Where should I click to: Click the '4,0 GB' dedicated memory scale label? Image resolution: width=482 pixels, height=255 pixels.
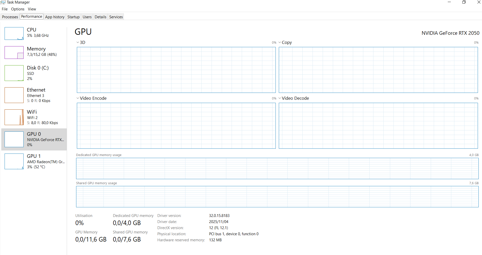[474, 155]
